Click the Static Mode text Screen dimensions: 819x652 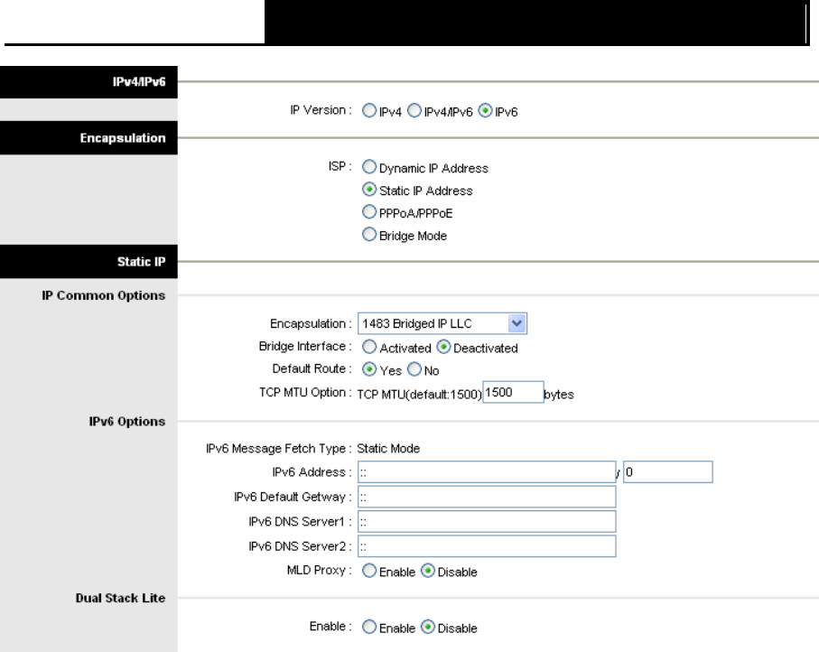tap(388, 448)
